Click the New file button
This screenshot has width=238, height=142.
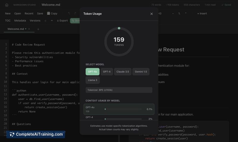[8, 13]
